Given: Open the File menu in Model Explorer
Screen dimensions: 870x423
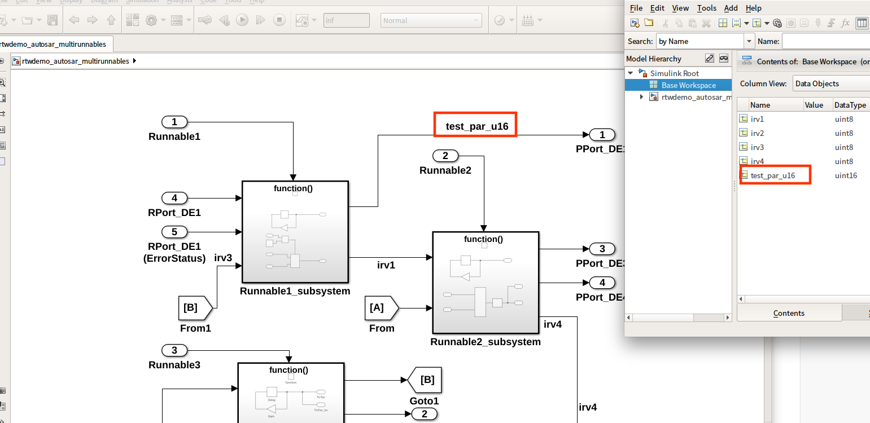Looking at the screenshot, I should [636, 8].
